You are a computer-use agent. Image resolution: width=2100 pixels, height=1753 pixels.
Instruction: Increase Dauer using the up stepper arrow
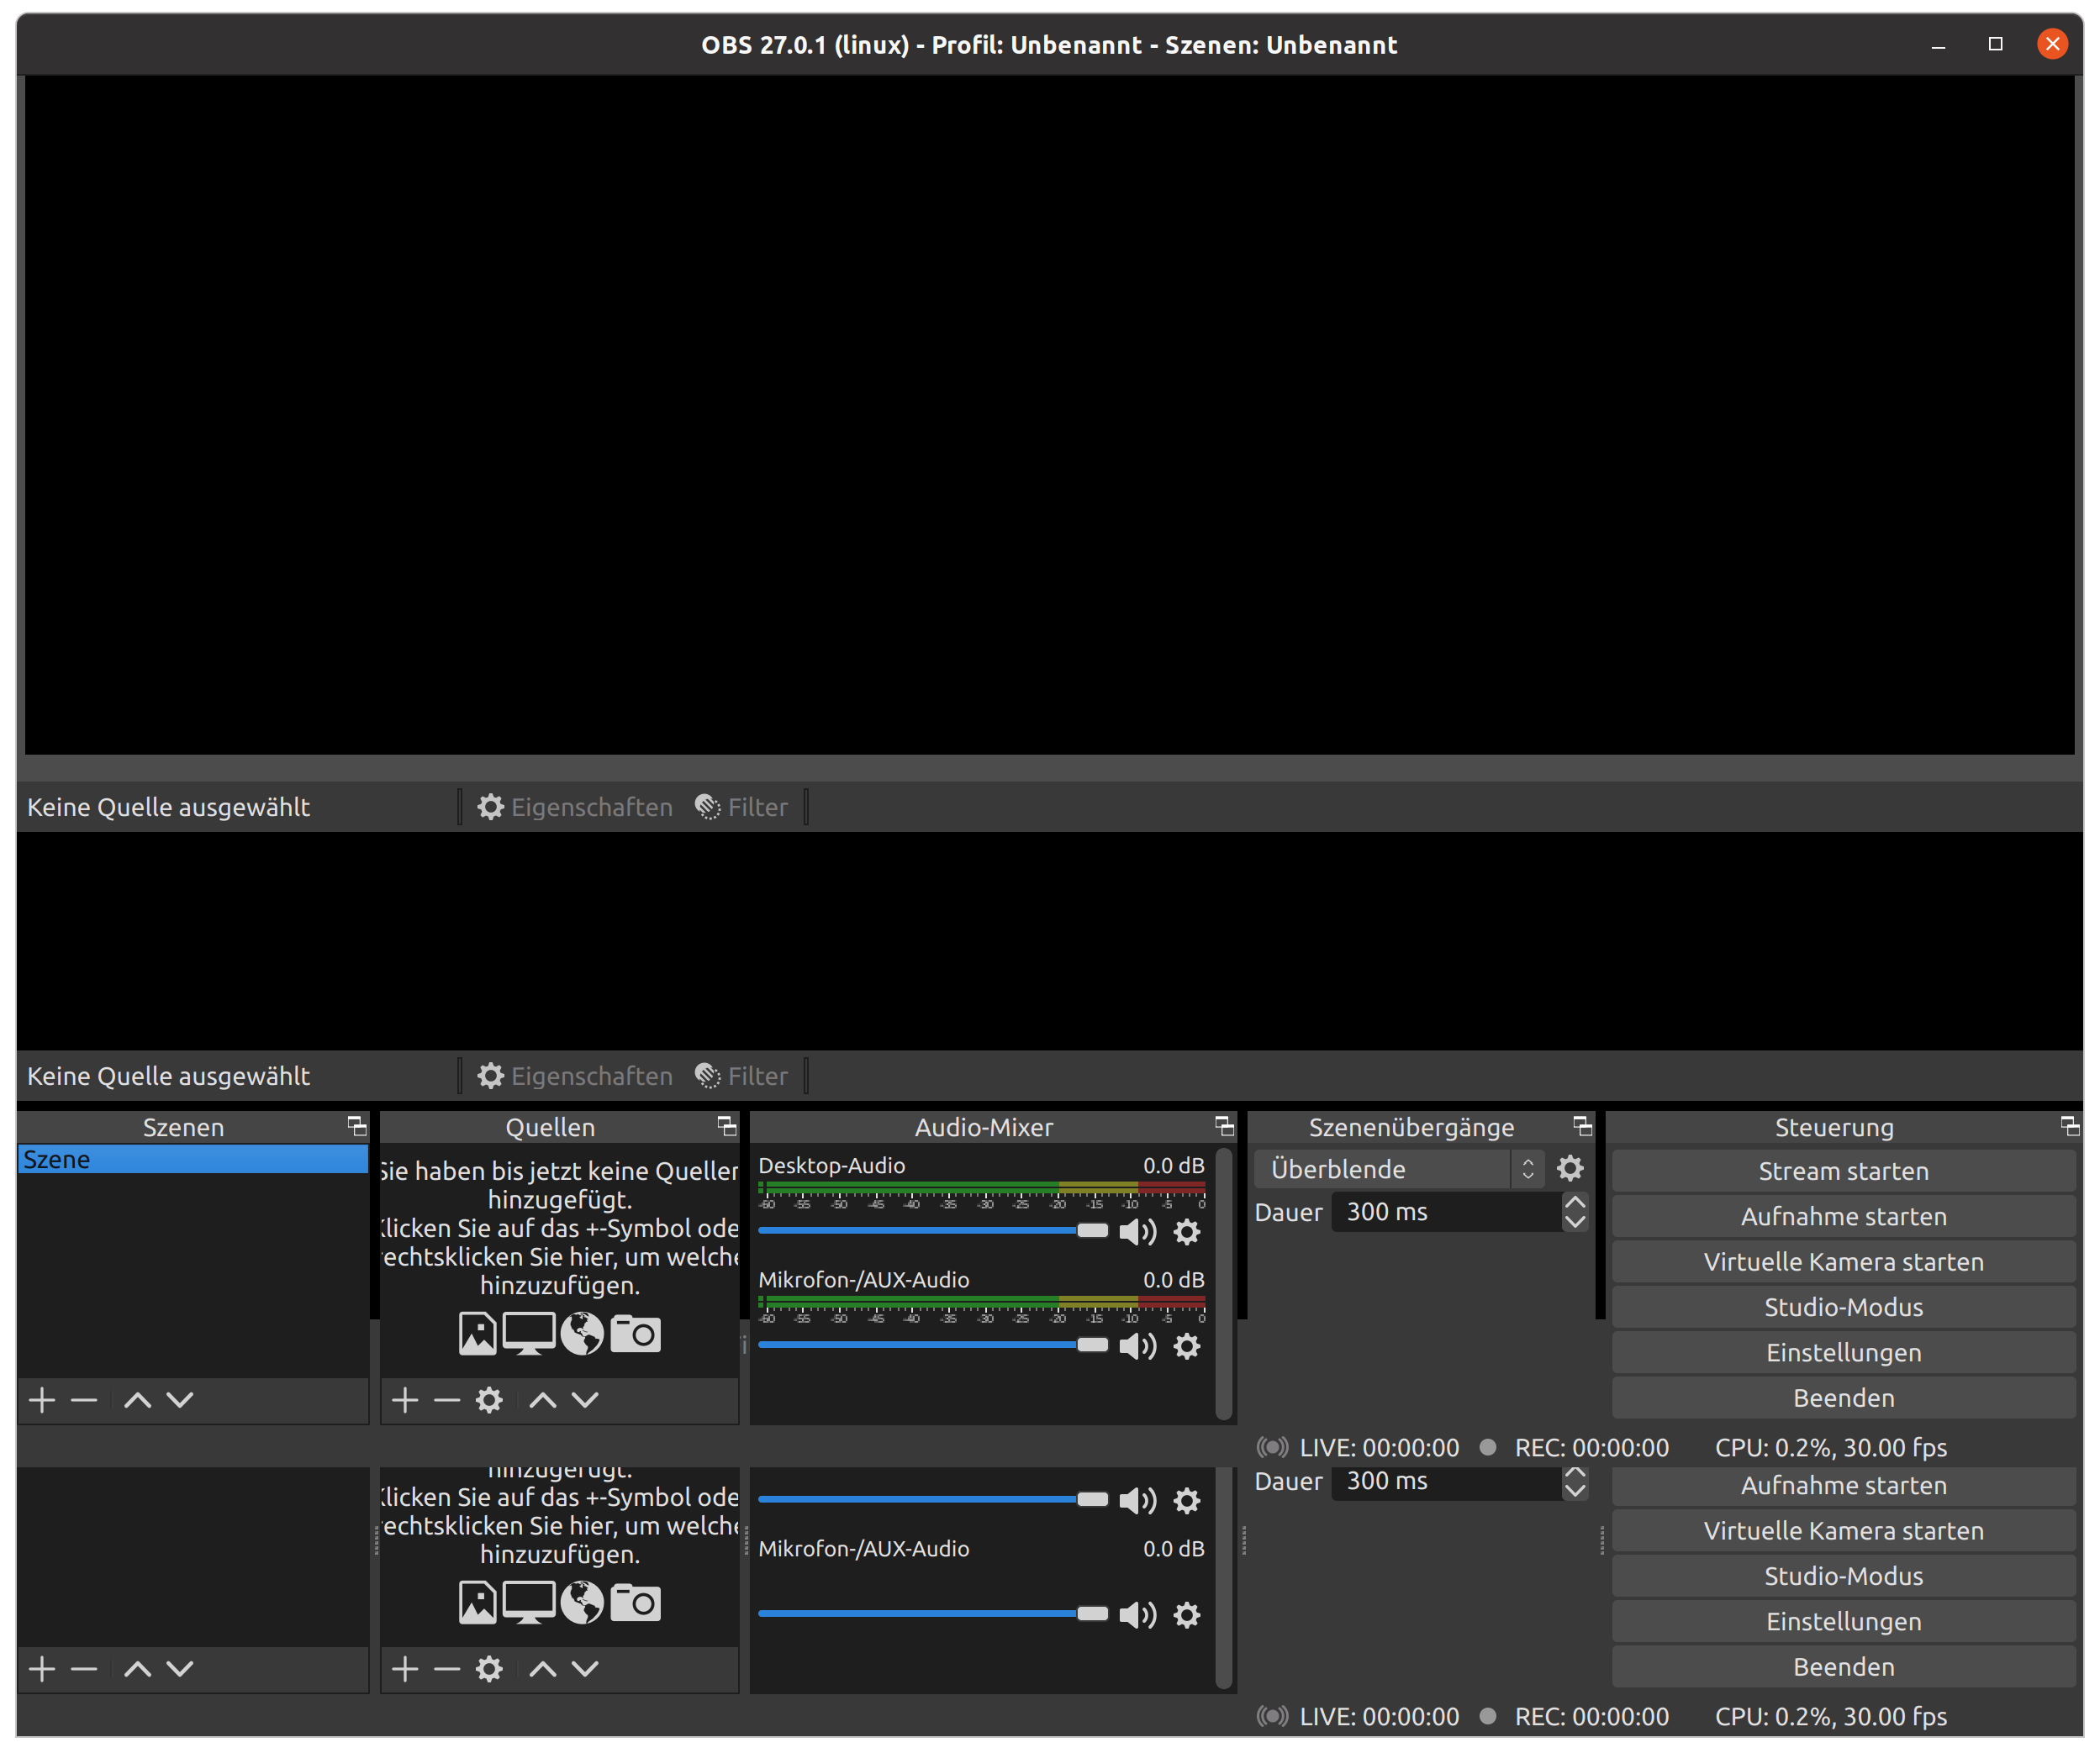coord(1575,1203)
